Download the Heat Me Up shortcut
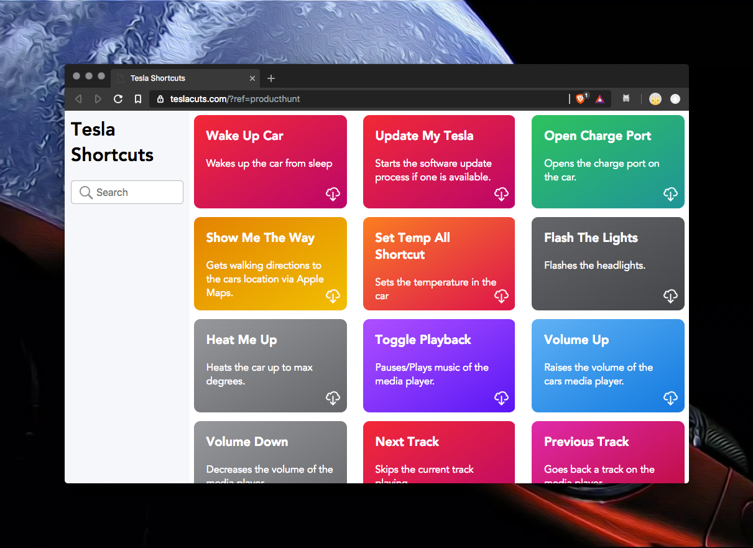Image resolution: width=753 pixels, height=548 pixels. pos(333,398)
